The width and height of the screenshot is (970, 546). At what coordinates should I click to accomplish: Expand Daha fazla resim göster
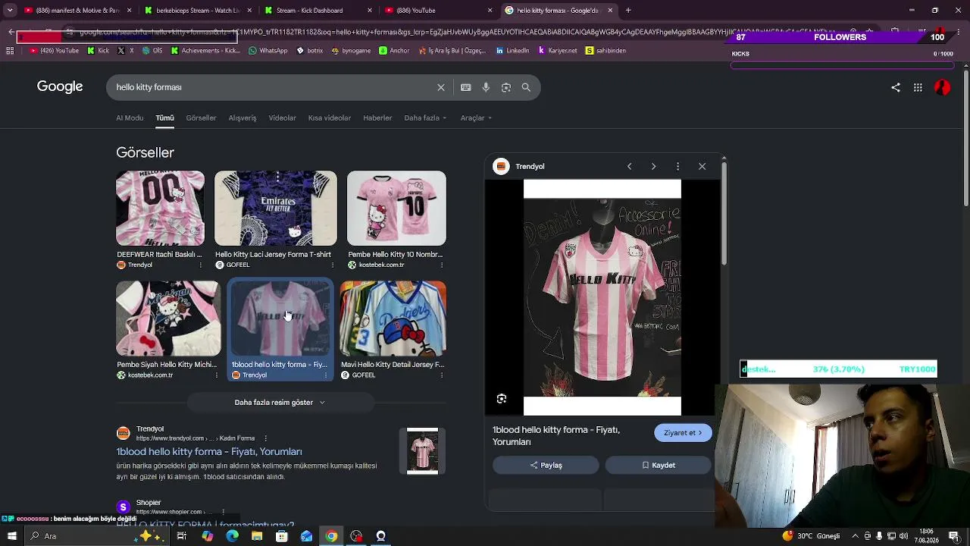[280, 403]
